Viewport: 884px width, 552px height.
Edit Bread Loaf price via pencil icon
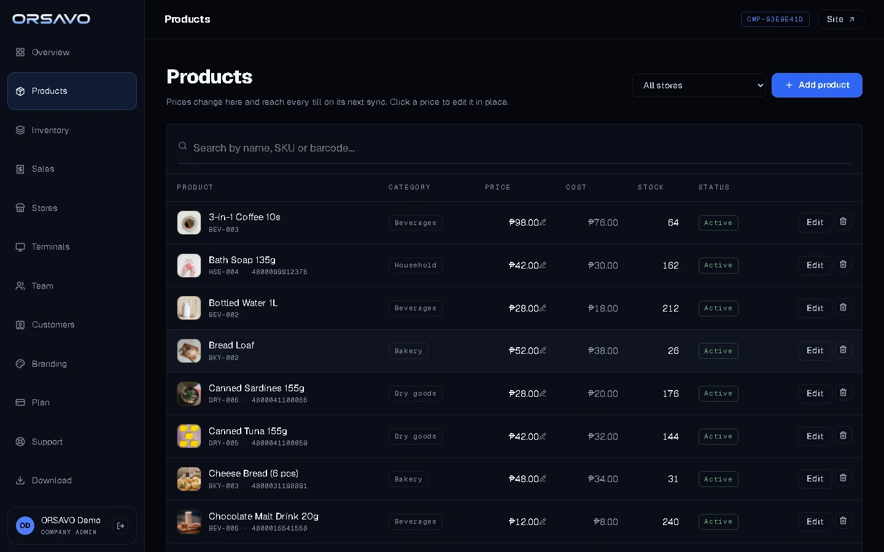pos(543,351)
